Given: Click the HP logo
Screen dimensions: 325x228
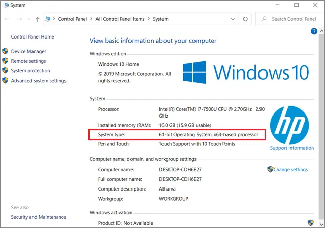Looking at the screenshot, I should click(x=289, y=125).
